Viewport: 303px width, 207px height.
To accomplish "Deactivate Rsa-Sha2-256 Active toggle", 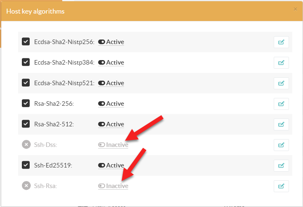I will click(x=111, y=104).
